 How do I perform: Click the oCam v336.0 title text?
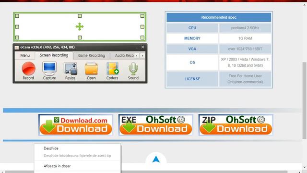(x=47, y=47)
